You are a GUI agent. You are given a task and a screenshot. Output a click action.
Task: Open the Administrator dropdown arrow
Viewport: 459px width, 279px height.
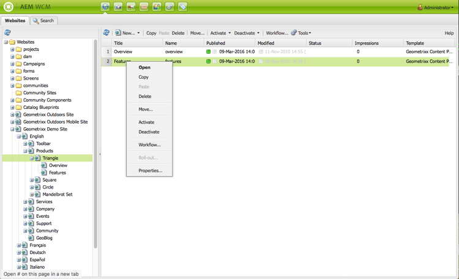[452, 7]
